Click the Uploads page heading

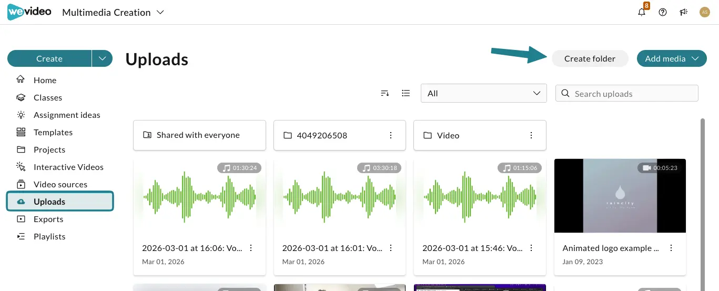(x=157, y=59)
